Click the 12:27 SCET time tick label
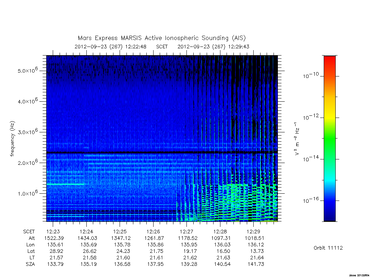The width and height of the screenshot is (370, 277). pyautogui.click(x=187, y=232)
